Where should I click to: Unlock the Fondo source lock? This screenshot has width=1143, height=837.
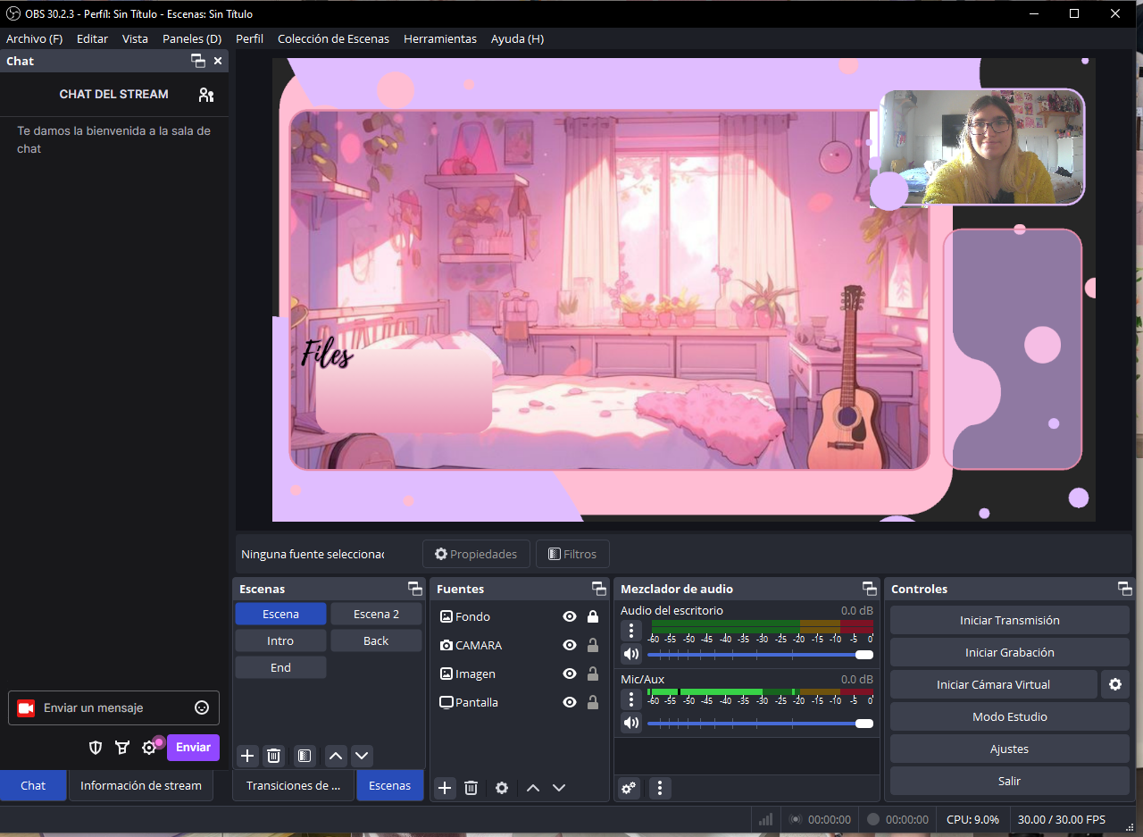[x=593, y=616]
